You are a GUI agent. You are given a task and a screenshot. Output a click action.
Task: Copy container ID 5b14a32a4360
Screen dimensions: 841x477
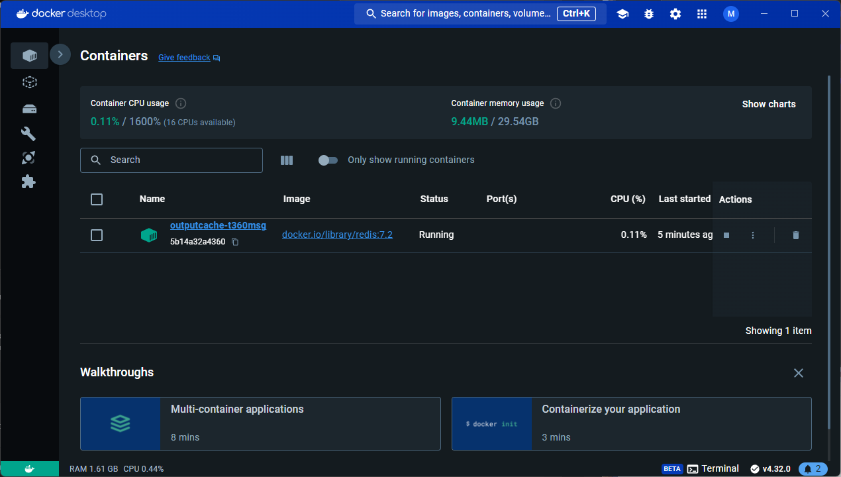pyautogui.click(x=235, y=242)
